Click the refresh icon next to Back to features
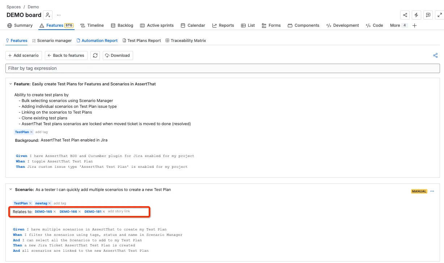444x263 pixels. tap(95, 55)
